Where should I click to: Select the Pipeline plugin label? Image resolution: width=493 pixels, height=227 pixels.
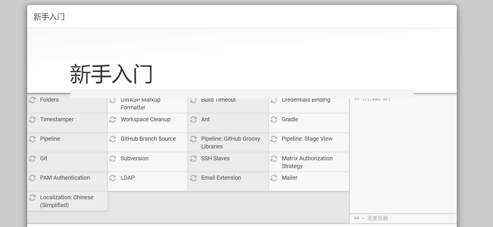(x=50, y=139)
